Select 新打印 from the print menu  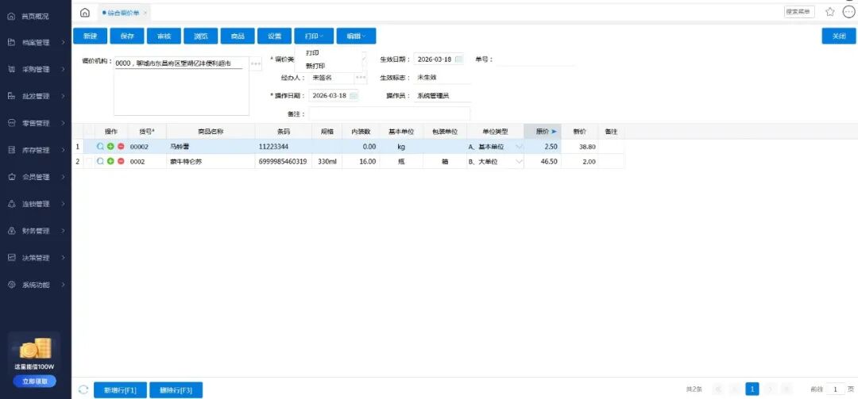point(315,65)
